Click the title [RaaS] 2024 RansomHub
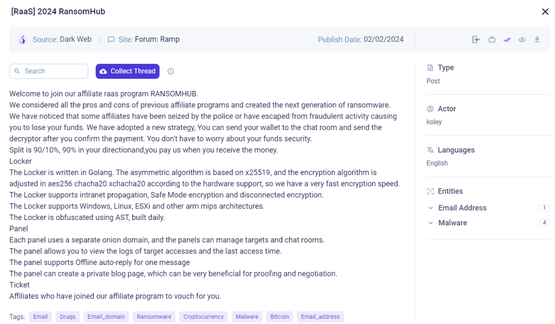 [x=58, y=11]
